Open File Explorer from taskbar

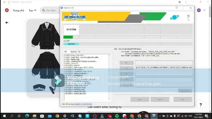pos(34,116)
